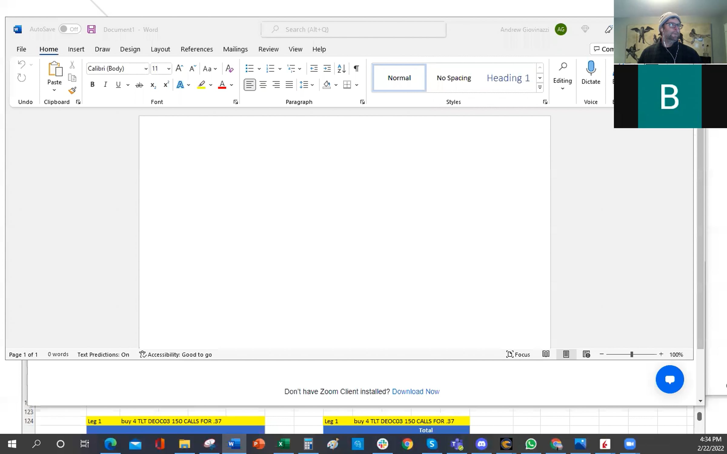Viewport: 727px width, 454px height.
Task: Click the Download Now link
Action: click(416, 391)
